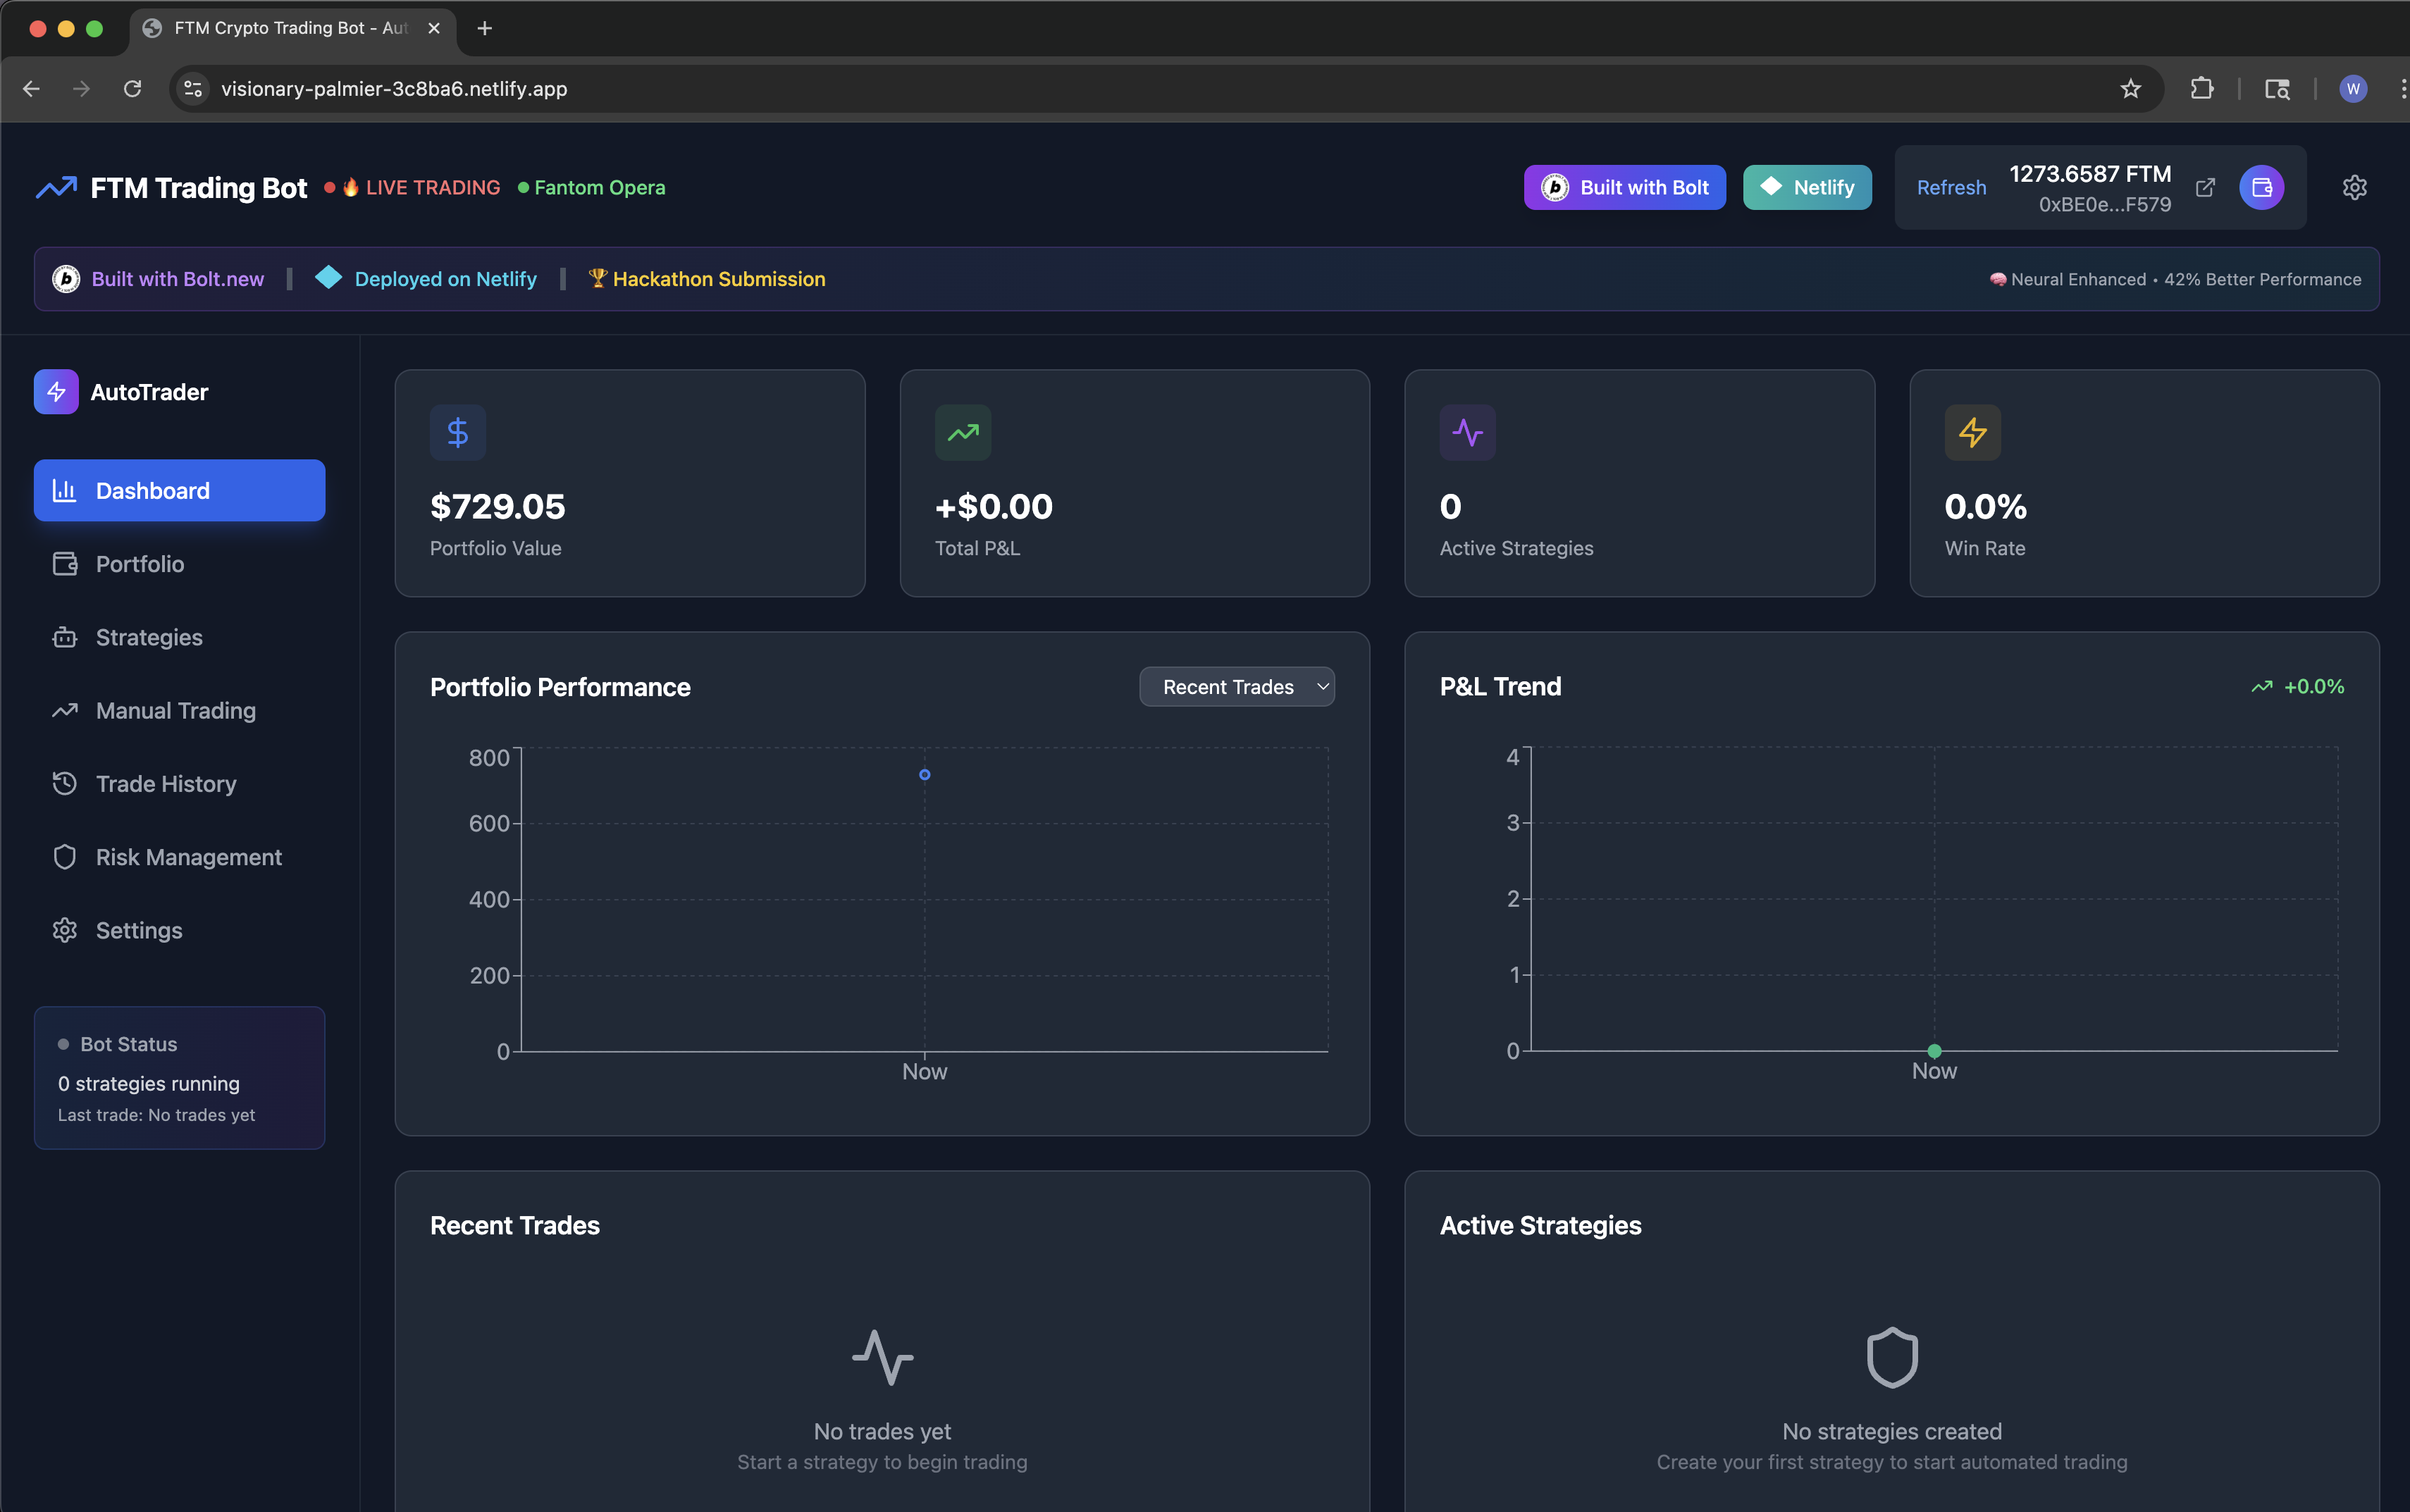
Task: Open wallet address external link icon
Action: pyautogui.click(x=2205, y=188)
